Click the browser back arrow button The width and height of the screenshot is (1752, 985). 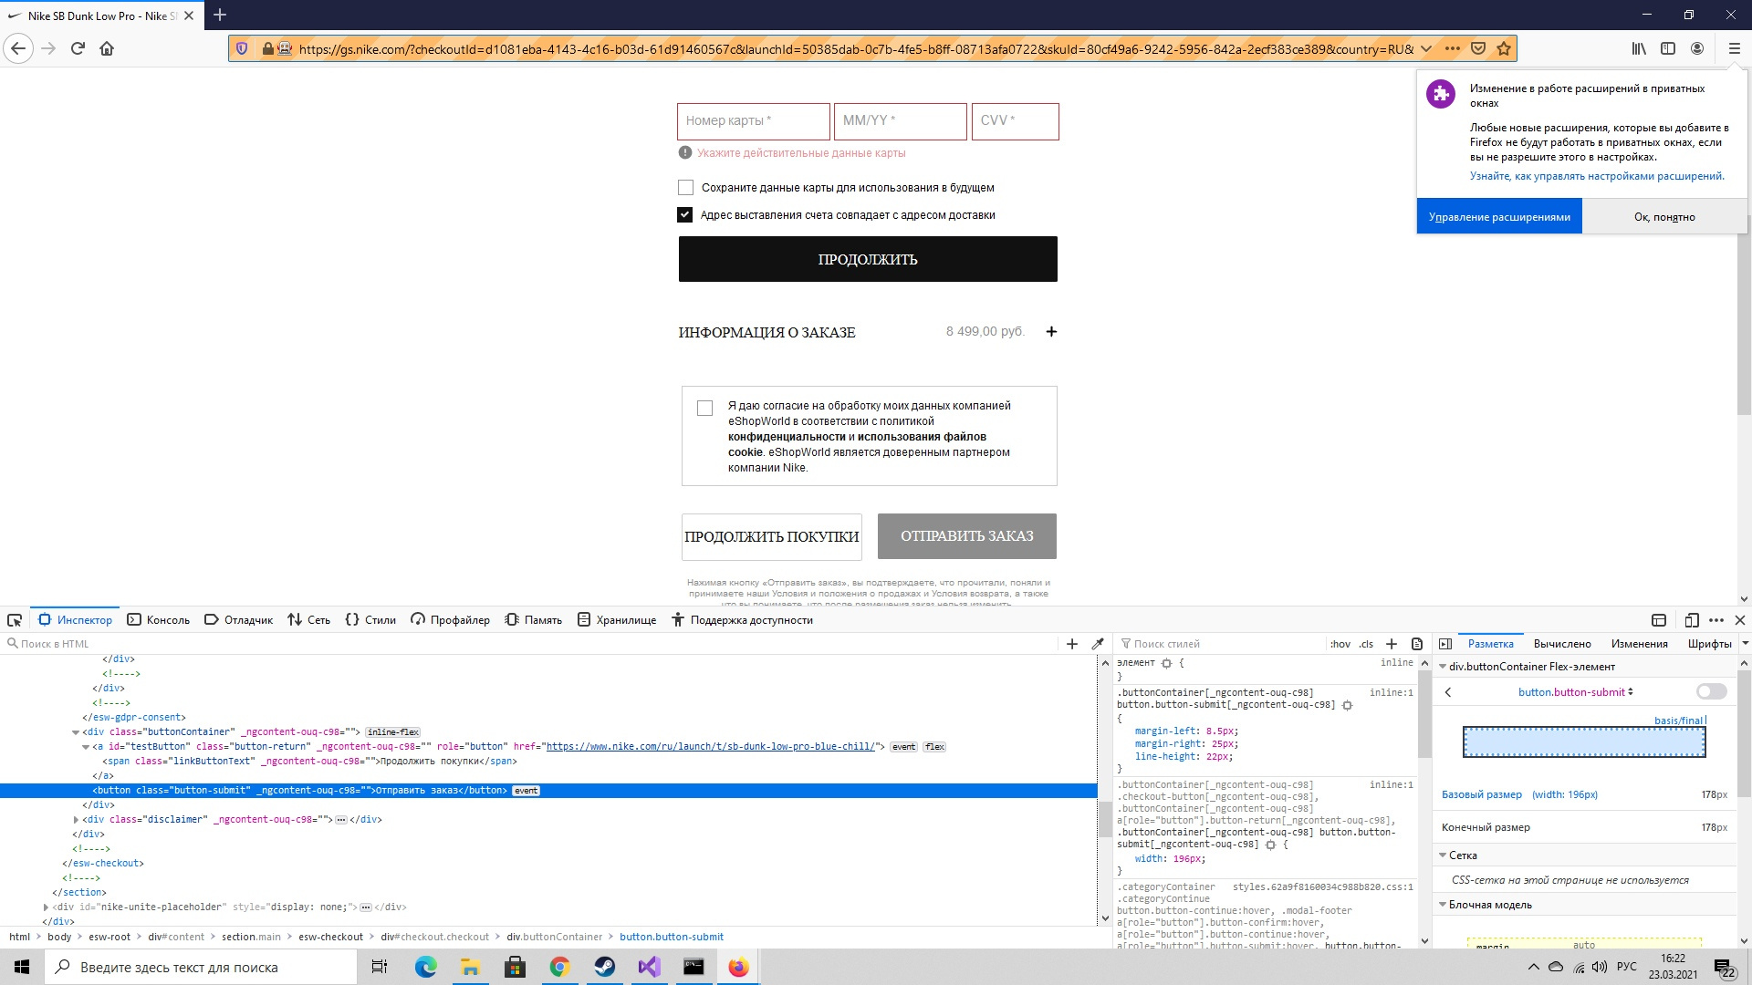coord(19,48)
